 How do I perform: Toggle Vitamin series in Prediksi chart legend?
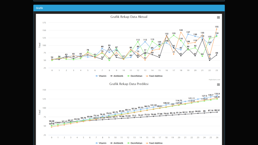point(101,143)
